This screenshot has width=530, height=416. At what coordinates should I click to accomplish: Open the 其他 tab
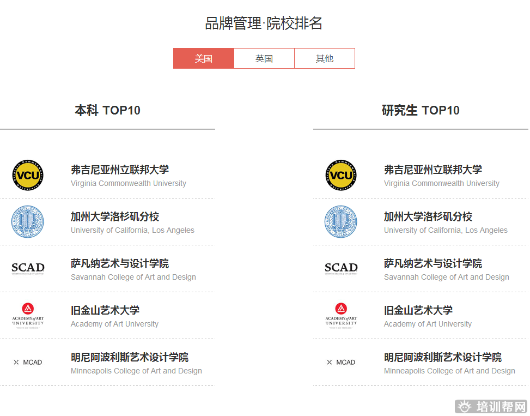(x=325, y=58)
